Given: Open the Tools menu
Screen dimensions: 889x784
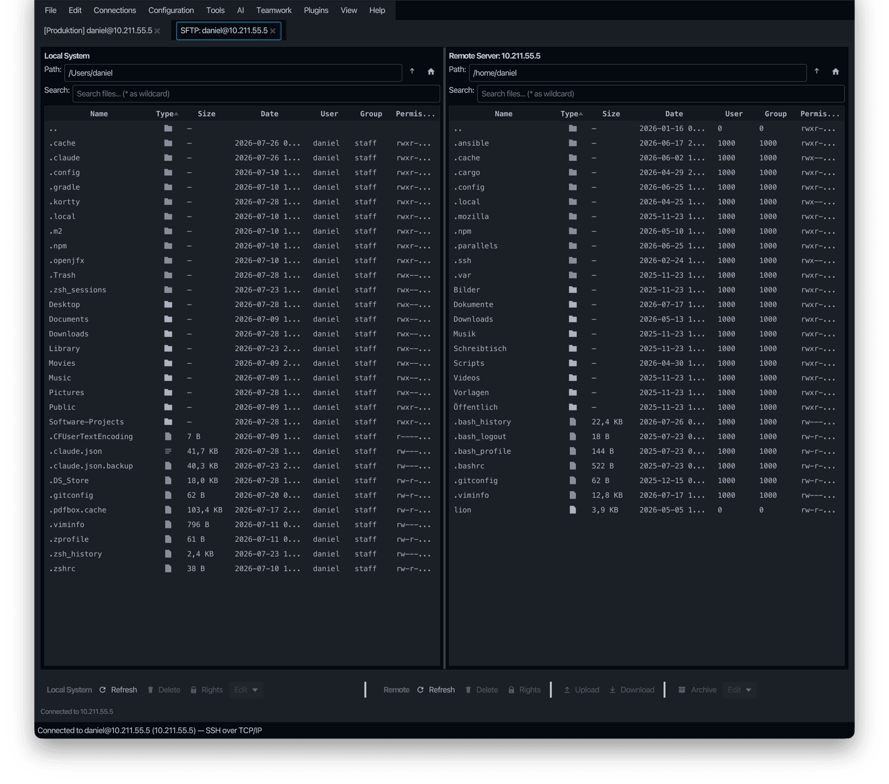Looking at the screenshot, I should pos(215,10).
